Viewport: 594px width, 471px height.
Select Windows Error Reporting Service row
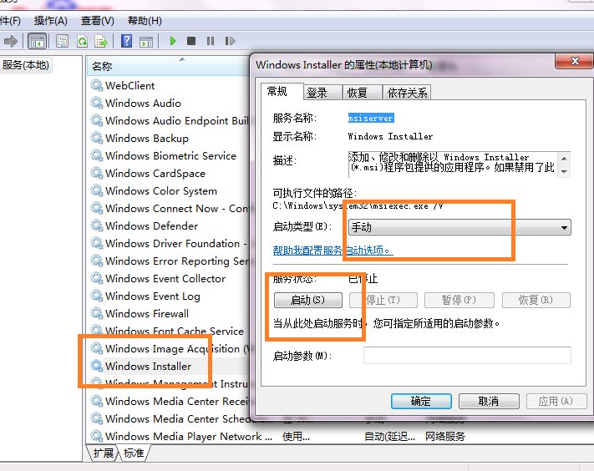pos(170,261)
